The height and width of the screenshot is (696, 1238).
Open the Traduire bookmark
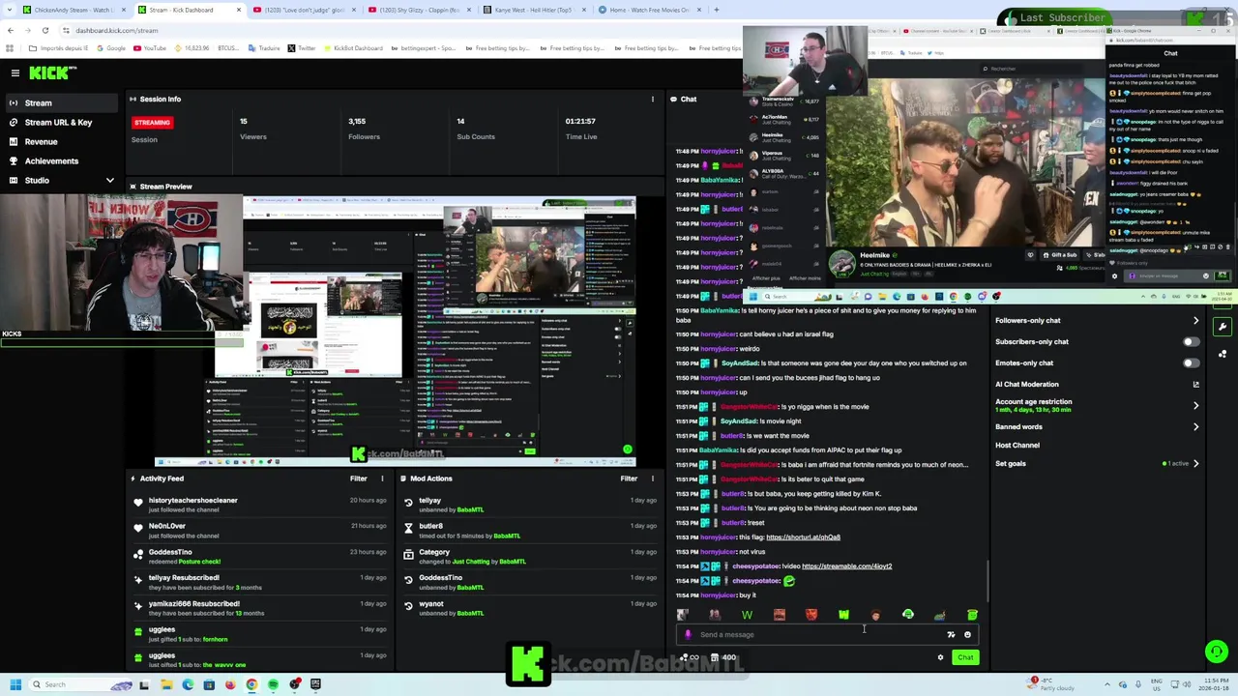pyautogui.click(x=264, y=48)
